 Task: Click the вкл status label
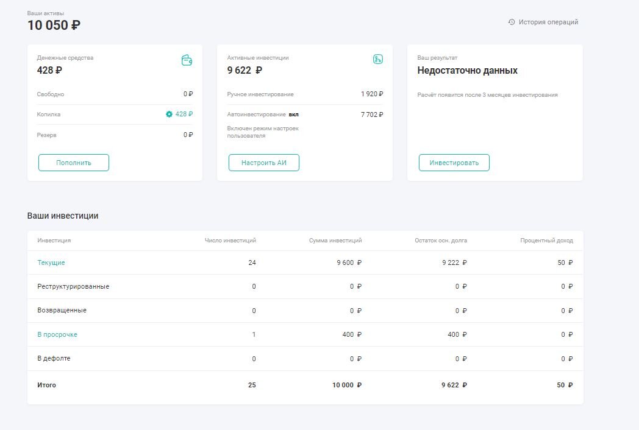[293, 115]
